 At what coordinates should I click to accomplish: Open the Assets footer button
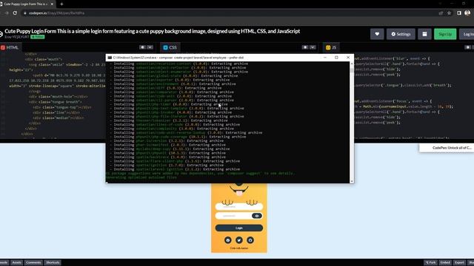click(x=16, y=263)
